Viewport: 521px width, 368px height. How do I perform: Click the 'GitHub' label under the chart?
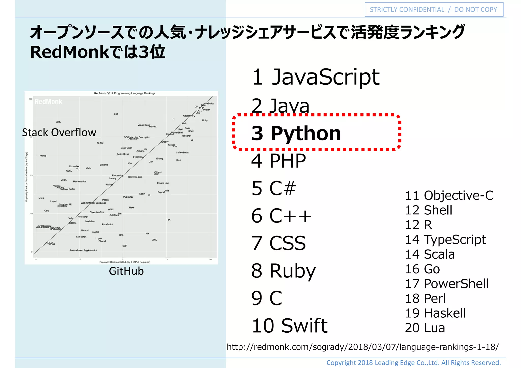click(126, 271)
